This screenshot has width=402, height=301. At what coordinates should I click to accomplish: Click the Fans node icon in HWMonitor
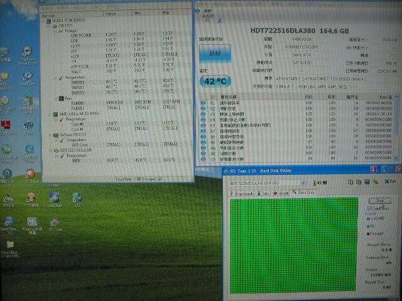point(62,98)
